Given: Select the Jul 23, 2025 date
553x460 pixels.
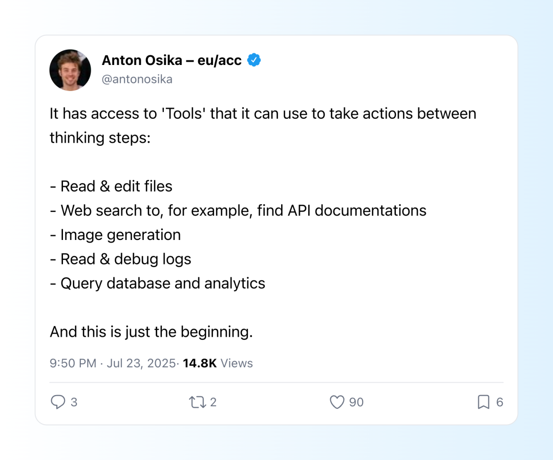Looking at the screenshot, I should (x=141, y=363).
